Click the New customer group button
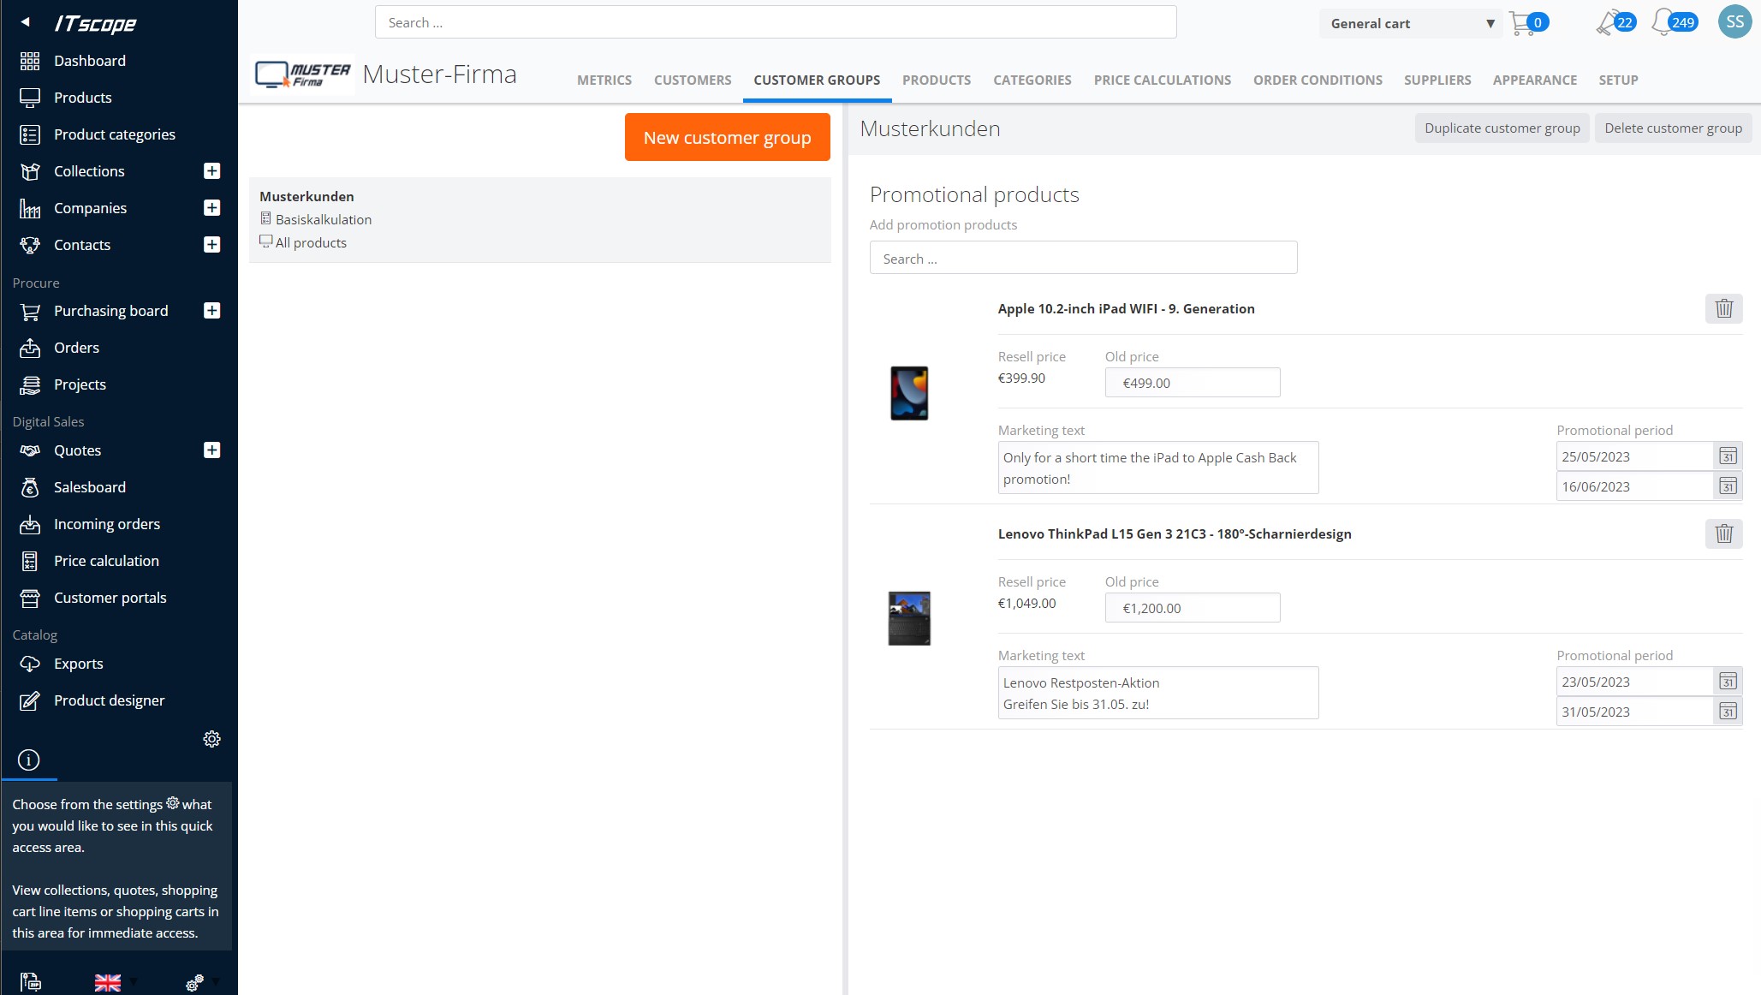This screenshot has height=995, width=1761. coord(727,137)
